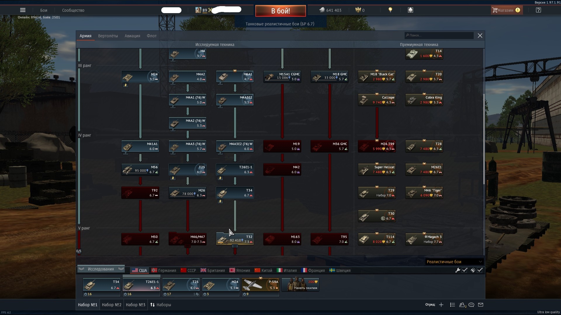561x315 pixels.
Task: Open the squad list icon
Action: [x=453, y=305]
